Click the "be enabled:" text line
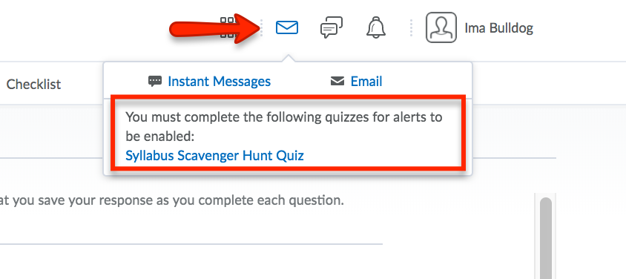The width and height of the screenshot is (626, 279). point(159,136)
